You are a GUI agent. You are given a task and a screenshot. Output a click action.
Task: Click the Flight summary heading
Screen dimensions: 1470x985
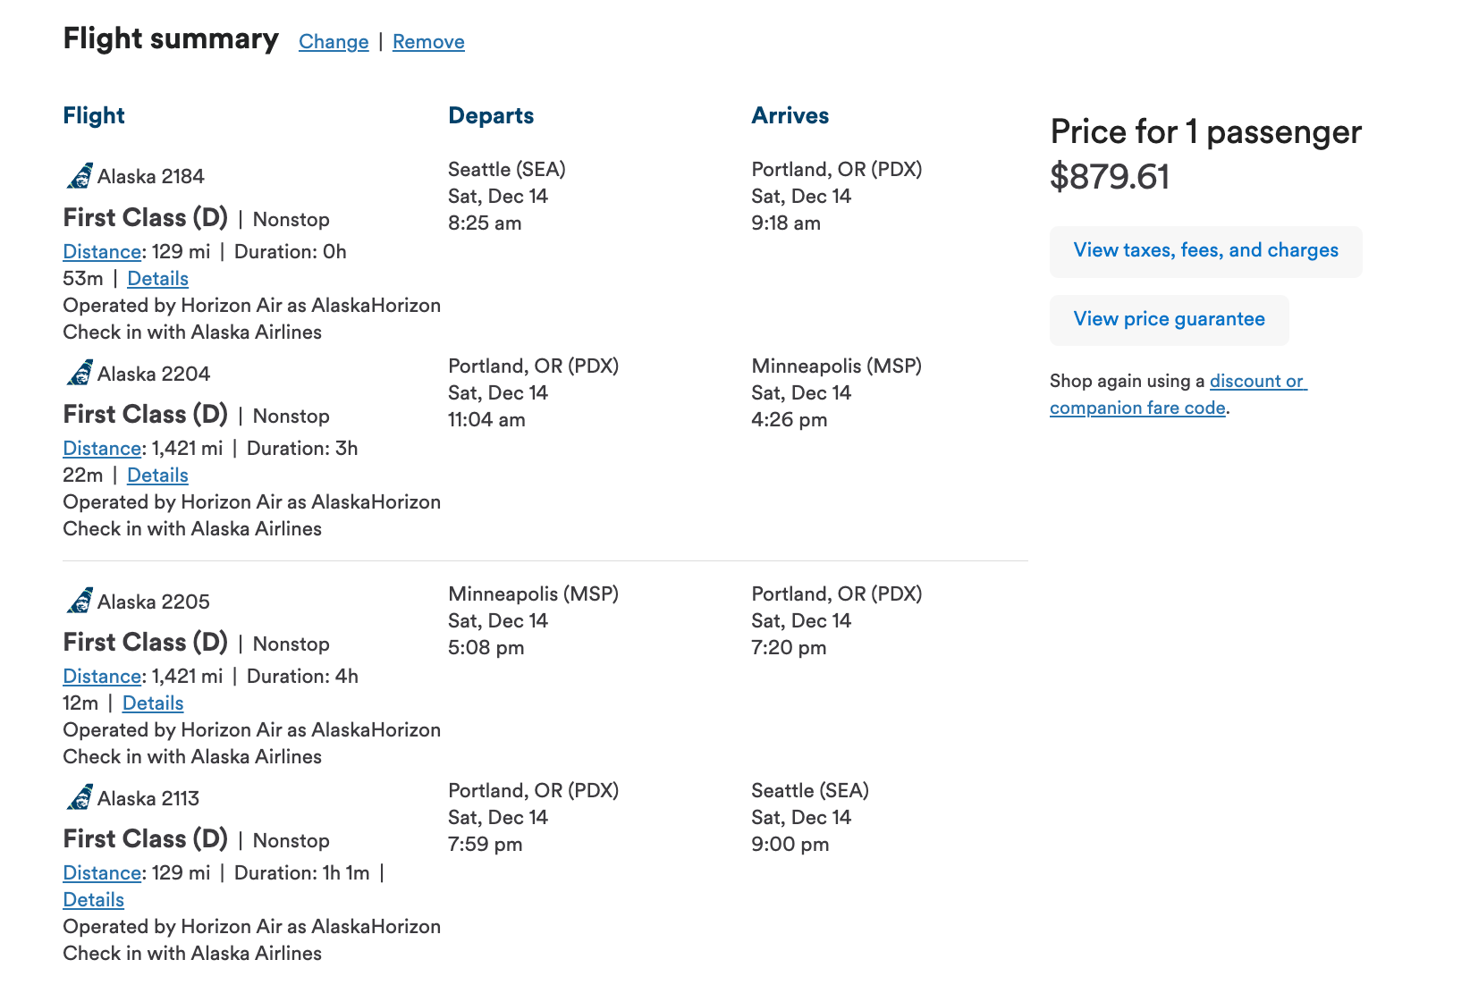point(171,39)
